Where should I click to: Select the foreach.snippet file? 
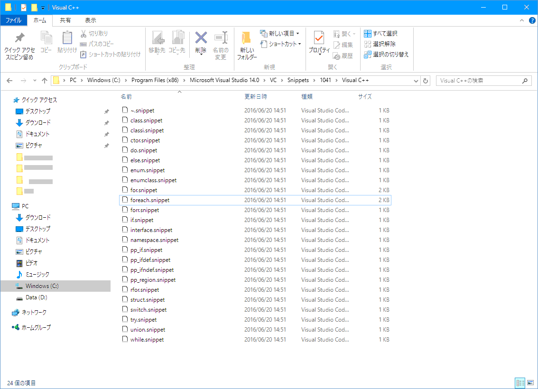255,200
